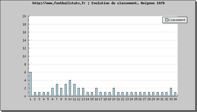197x112 pixels.
Task: Click x-axis label '15'
Action: pos(92,99)
